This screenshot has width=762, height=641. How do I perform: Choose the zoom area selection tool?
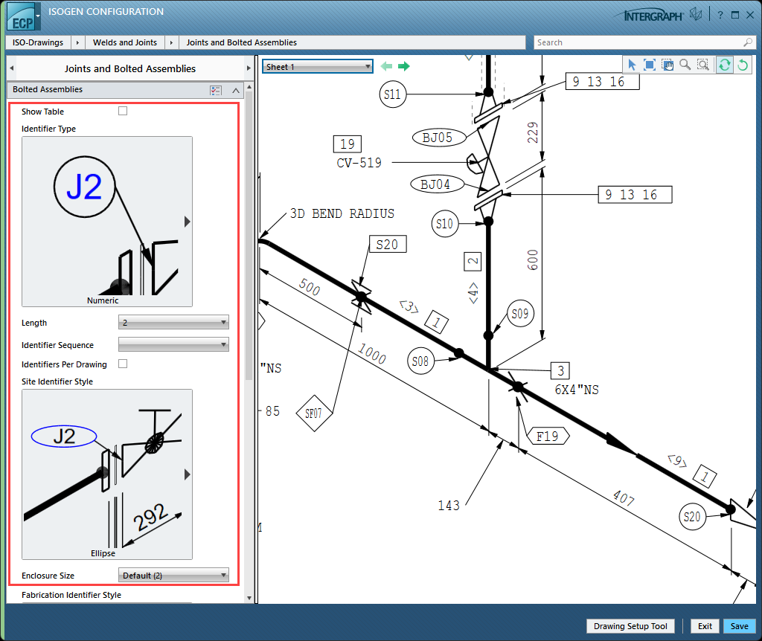[x=702, y=65]
